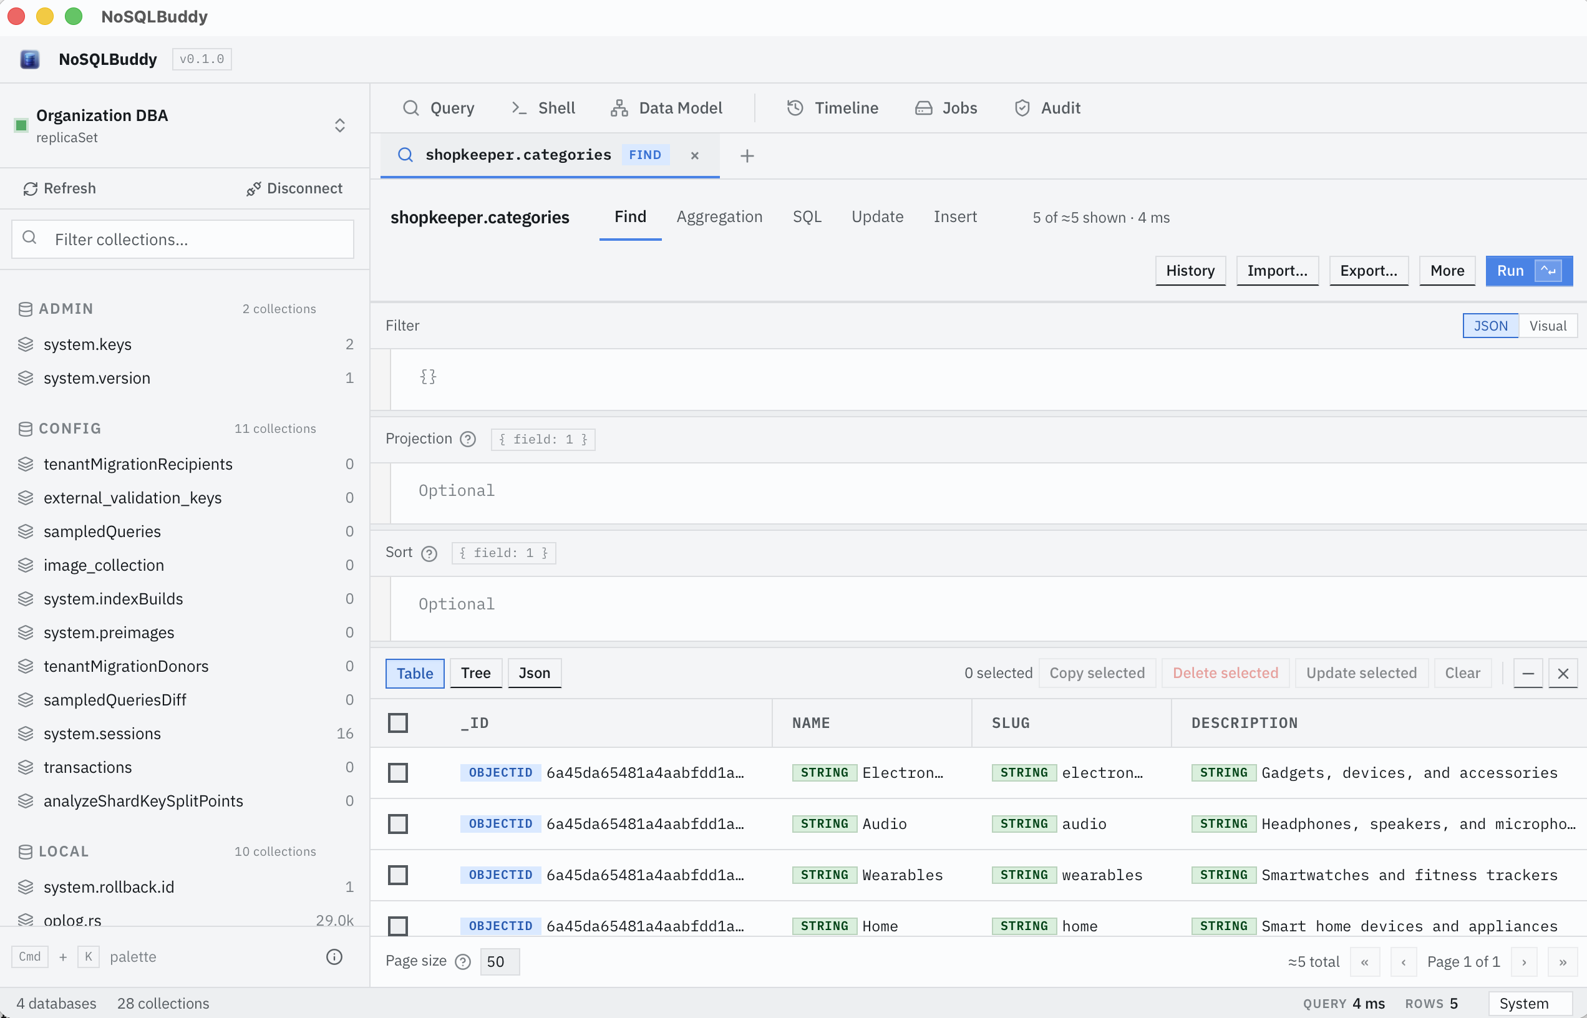Viewport: 1587px width, 1018px height.
Task: Switch the filter editor to JSON mode
Action: [x=1490, y=326]
